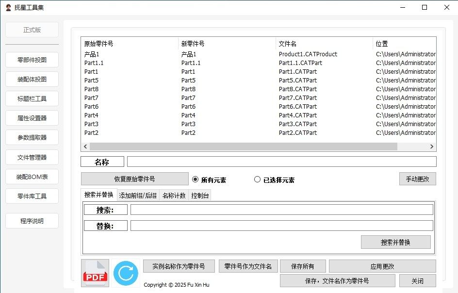
Task: Focus the 名称 text field
Action: (x=282, y=162)
